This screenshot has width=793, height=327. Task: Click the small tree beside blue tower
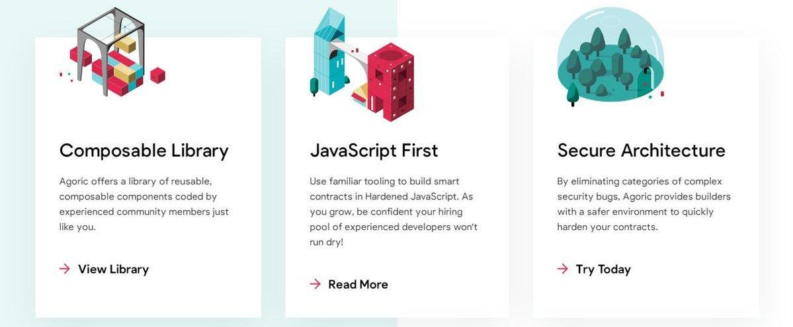(314, 87)
